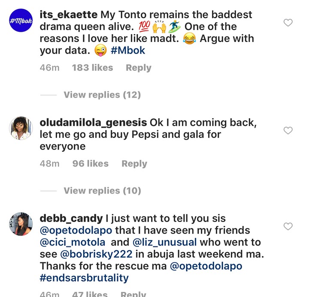
Task: Open its_ekaette username link
Action: 69,15
